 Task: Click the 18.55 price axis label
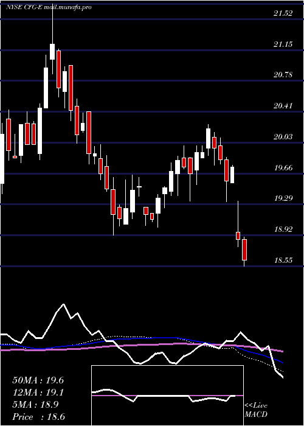click(283, 260)
